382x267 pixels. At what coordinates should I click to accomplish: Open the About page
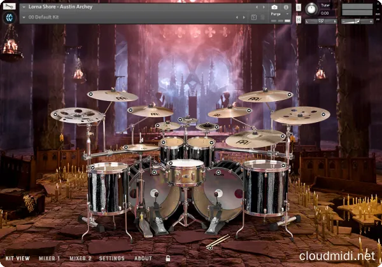click(143, 258)
